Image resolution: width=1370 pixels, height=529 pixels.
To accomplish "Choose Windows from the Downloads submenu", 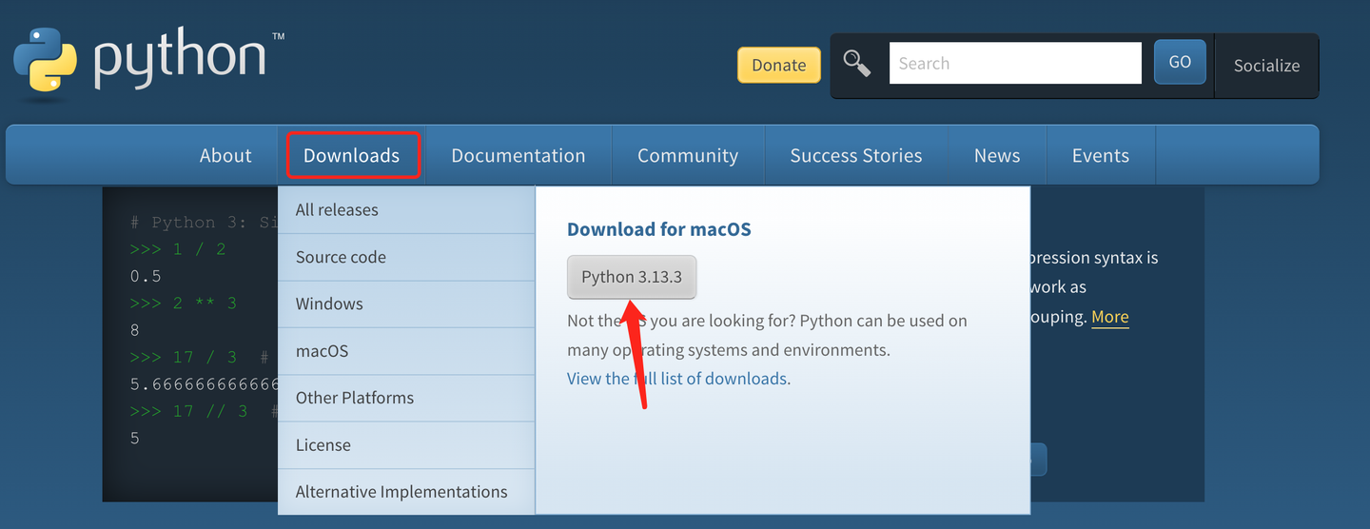I will [329, 304].
